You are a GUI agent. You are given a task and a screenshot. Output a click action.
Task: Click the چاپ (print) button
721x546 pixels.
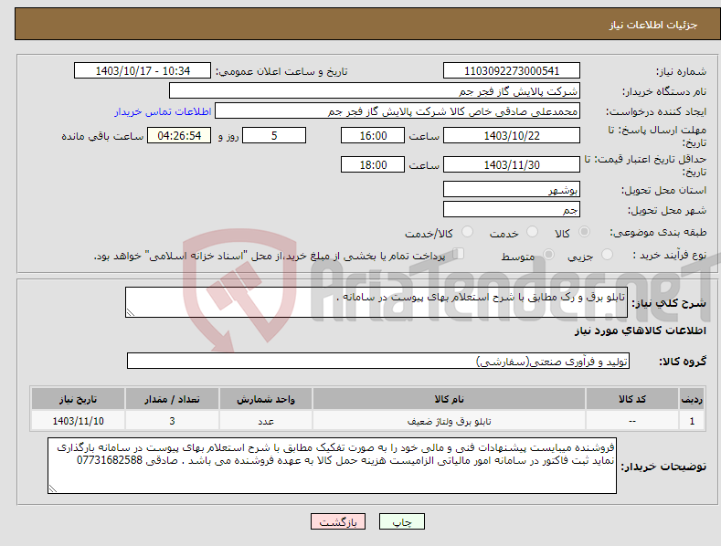(401, 521)
